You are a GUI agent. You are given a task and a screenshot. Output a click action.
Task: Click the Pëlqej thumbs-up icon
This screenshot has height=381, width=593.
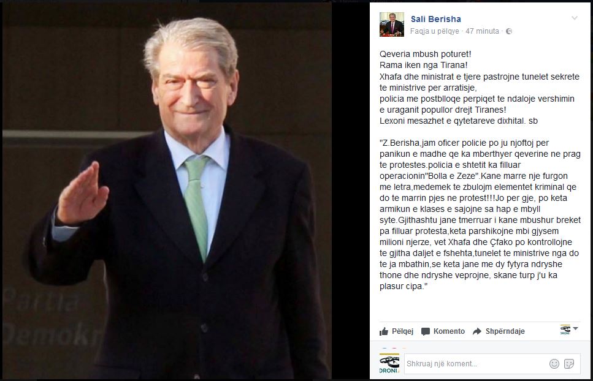tap(384, 331)
